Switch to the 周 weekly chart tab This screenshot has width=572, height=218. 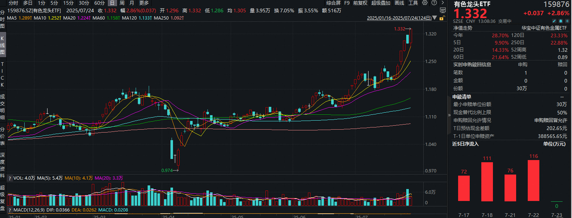122,3
